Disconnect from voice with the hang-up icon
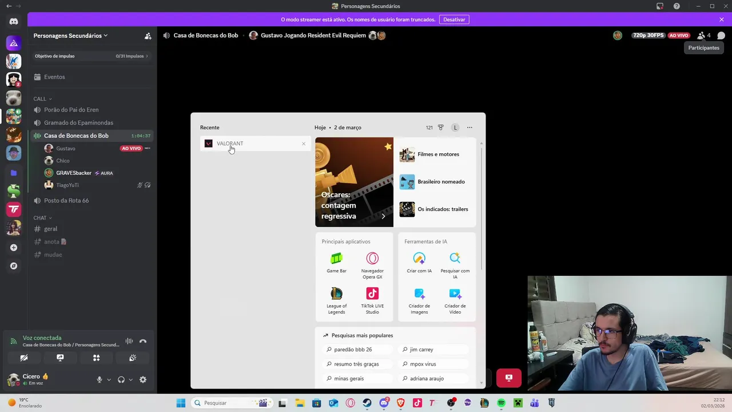The image size is (732, 412). point(143,341)
